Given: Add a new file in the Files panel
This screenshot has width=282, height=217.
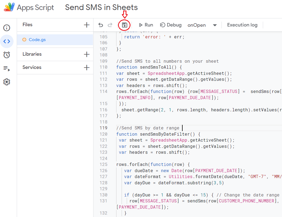Looking at the screenshot, I should tap(86, 25).
